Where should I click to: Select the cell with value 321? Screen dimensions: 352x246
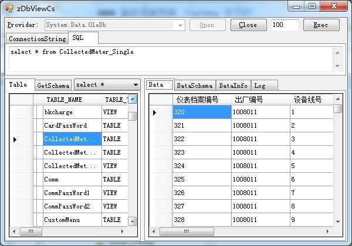(x=202, y=125)
